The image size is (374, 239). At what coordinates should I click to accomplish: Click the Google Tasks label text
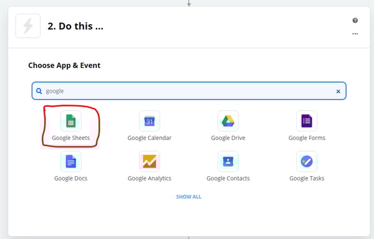coord(307,179)
